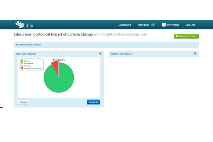This screenshot has width=213, height=142.
Task: Click the profile avatar icon
Action: (164, 25)
